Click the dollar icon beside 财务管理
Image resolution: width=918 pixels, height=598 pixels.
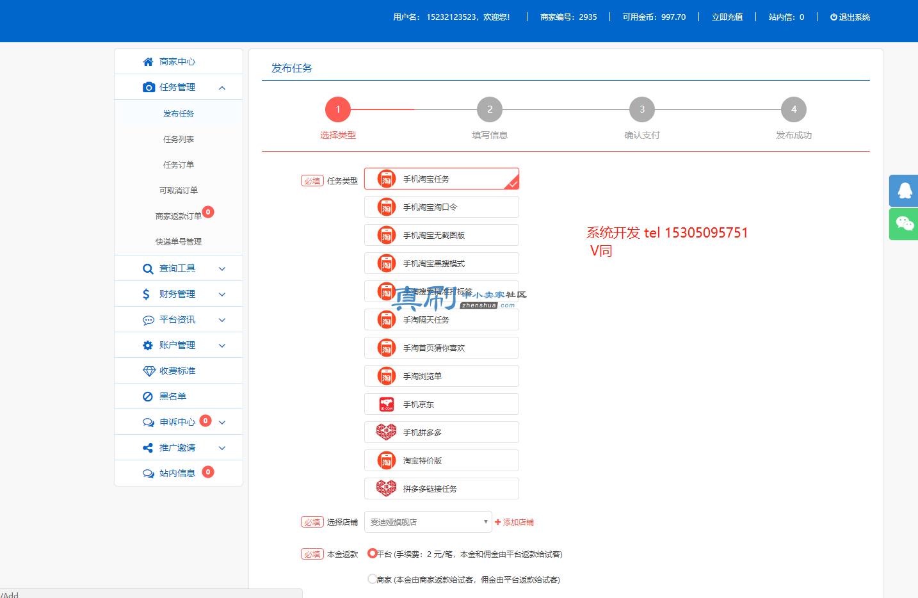pyautogui.click(x=146, y=294)
